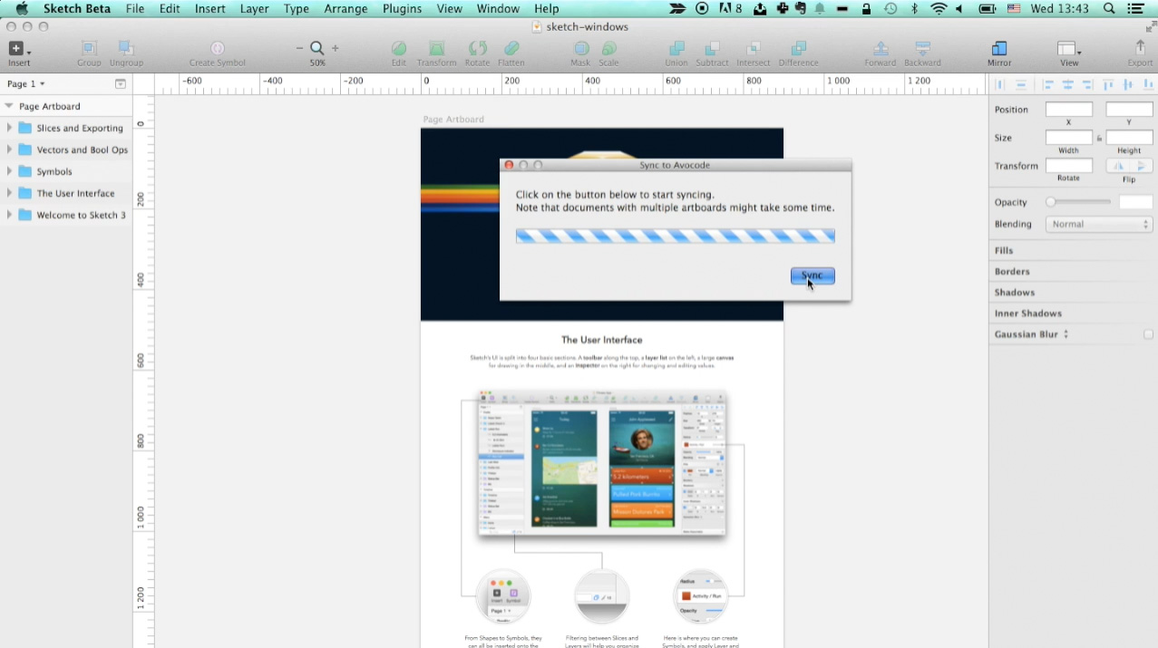The width and height of the screenshot is (1158, 648).
Task: Click the Mask icon
Action: 580,49
